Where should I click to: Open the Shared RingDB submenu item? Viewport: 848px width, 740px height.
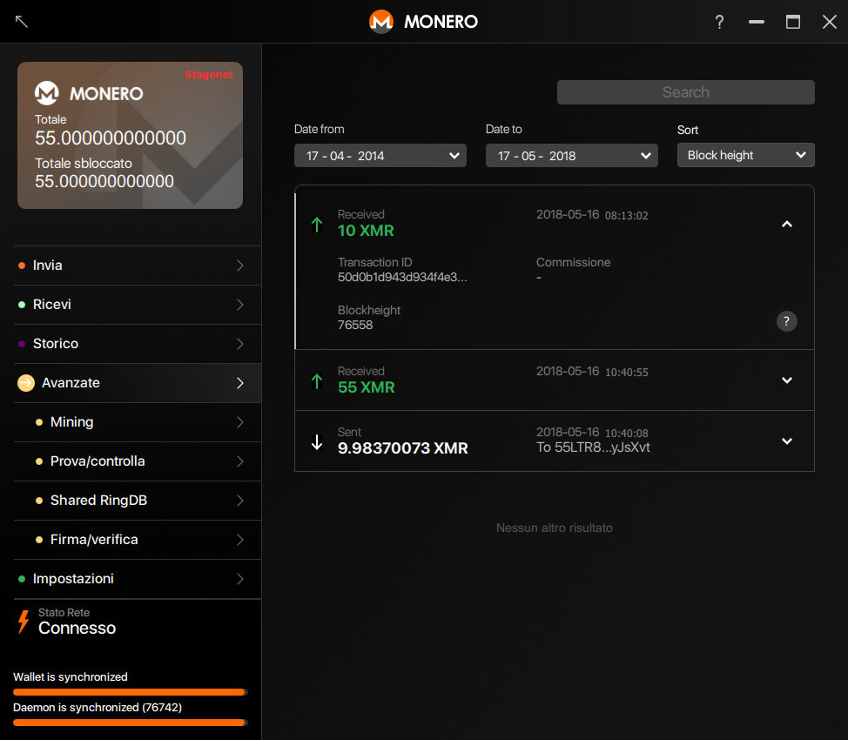[x=138, y=501]
